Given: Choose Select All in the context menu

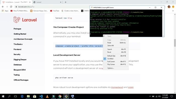Looking at the screenshot, I should (116, 46).
